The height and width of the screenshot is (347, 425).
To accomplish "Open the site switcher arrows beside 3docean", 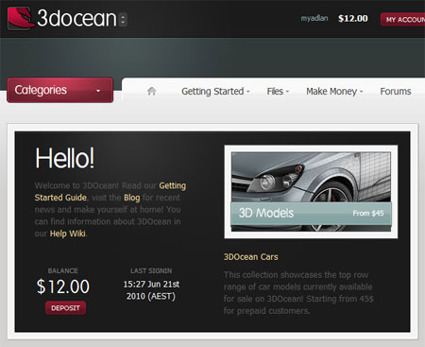I will point(123,19).
